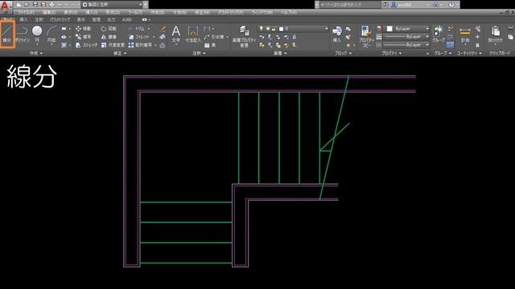Click the Erase tool in Modify panel

(x=163, y=29)
